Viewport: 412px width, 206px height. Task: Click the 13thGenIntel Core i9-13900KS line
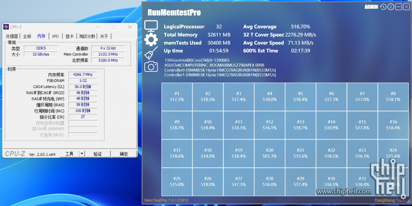[197, 61]
